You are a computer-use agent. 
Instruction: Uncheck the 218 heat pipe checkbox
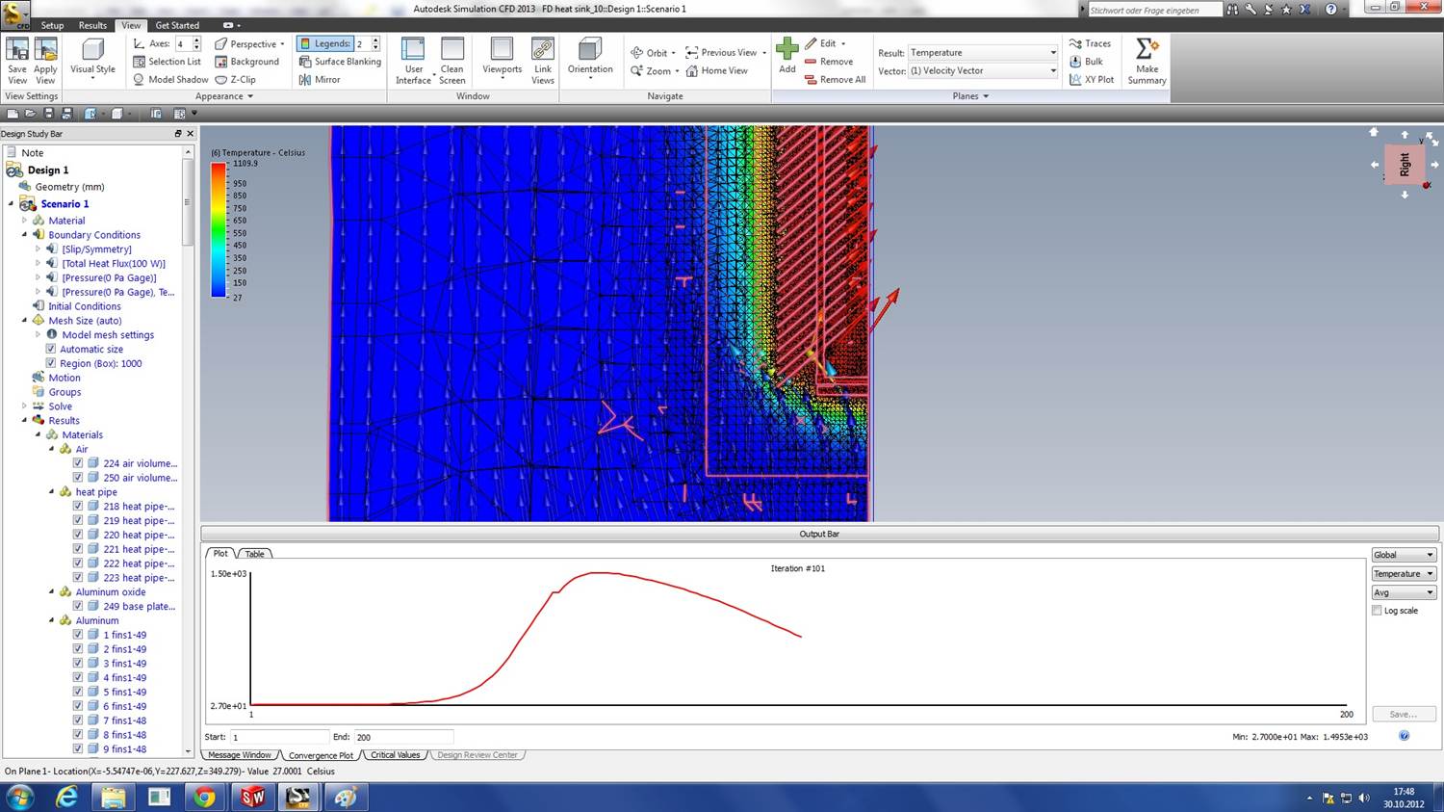tap(78, 506)
